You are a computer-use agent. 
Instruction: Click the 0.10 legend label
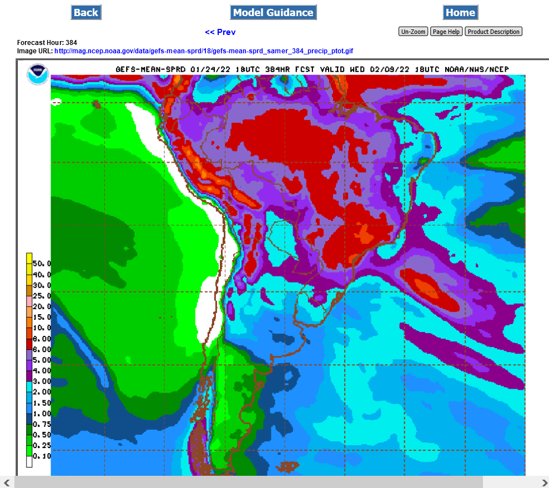click(x=41, y=456)
